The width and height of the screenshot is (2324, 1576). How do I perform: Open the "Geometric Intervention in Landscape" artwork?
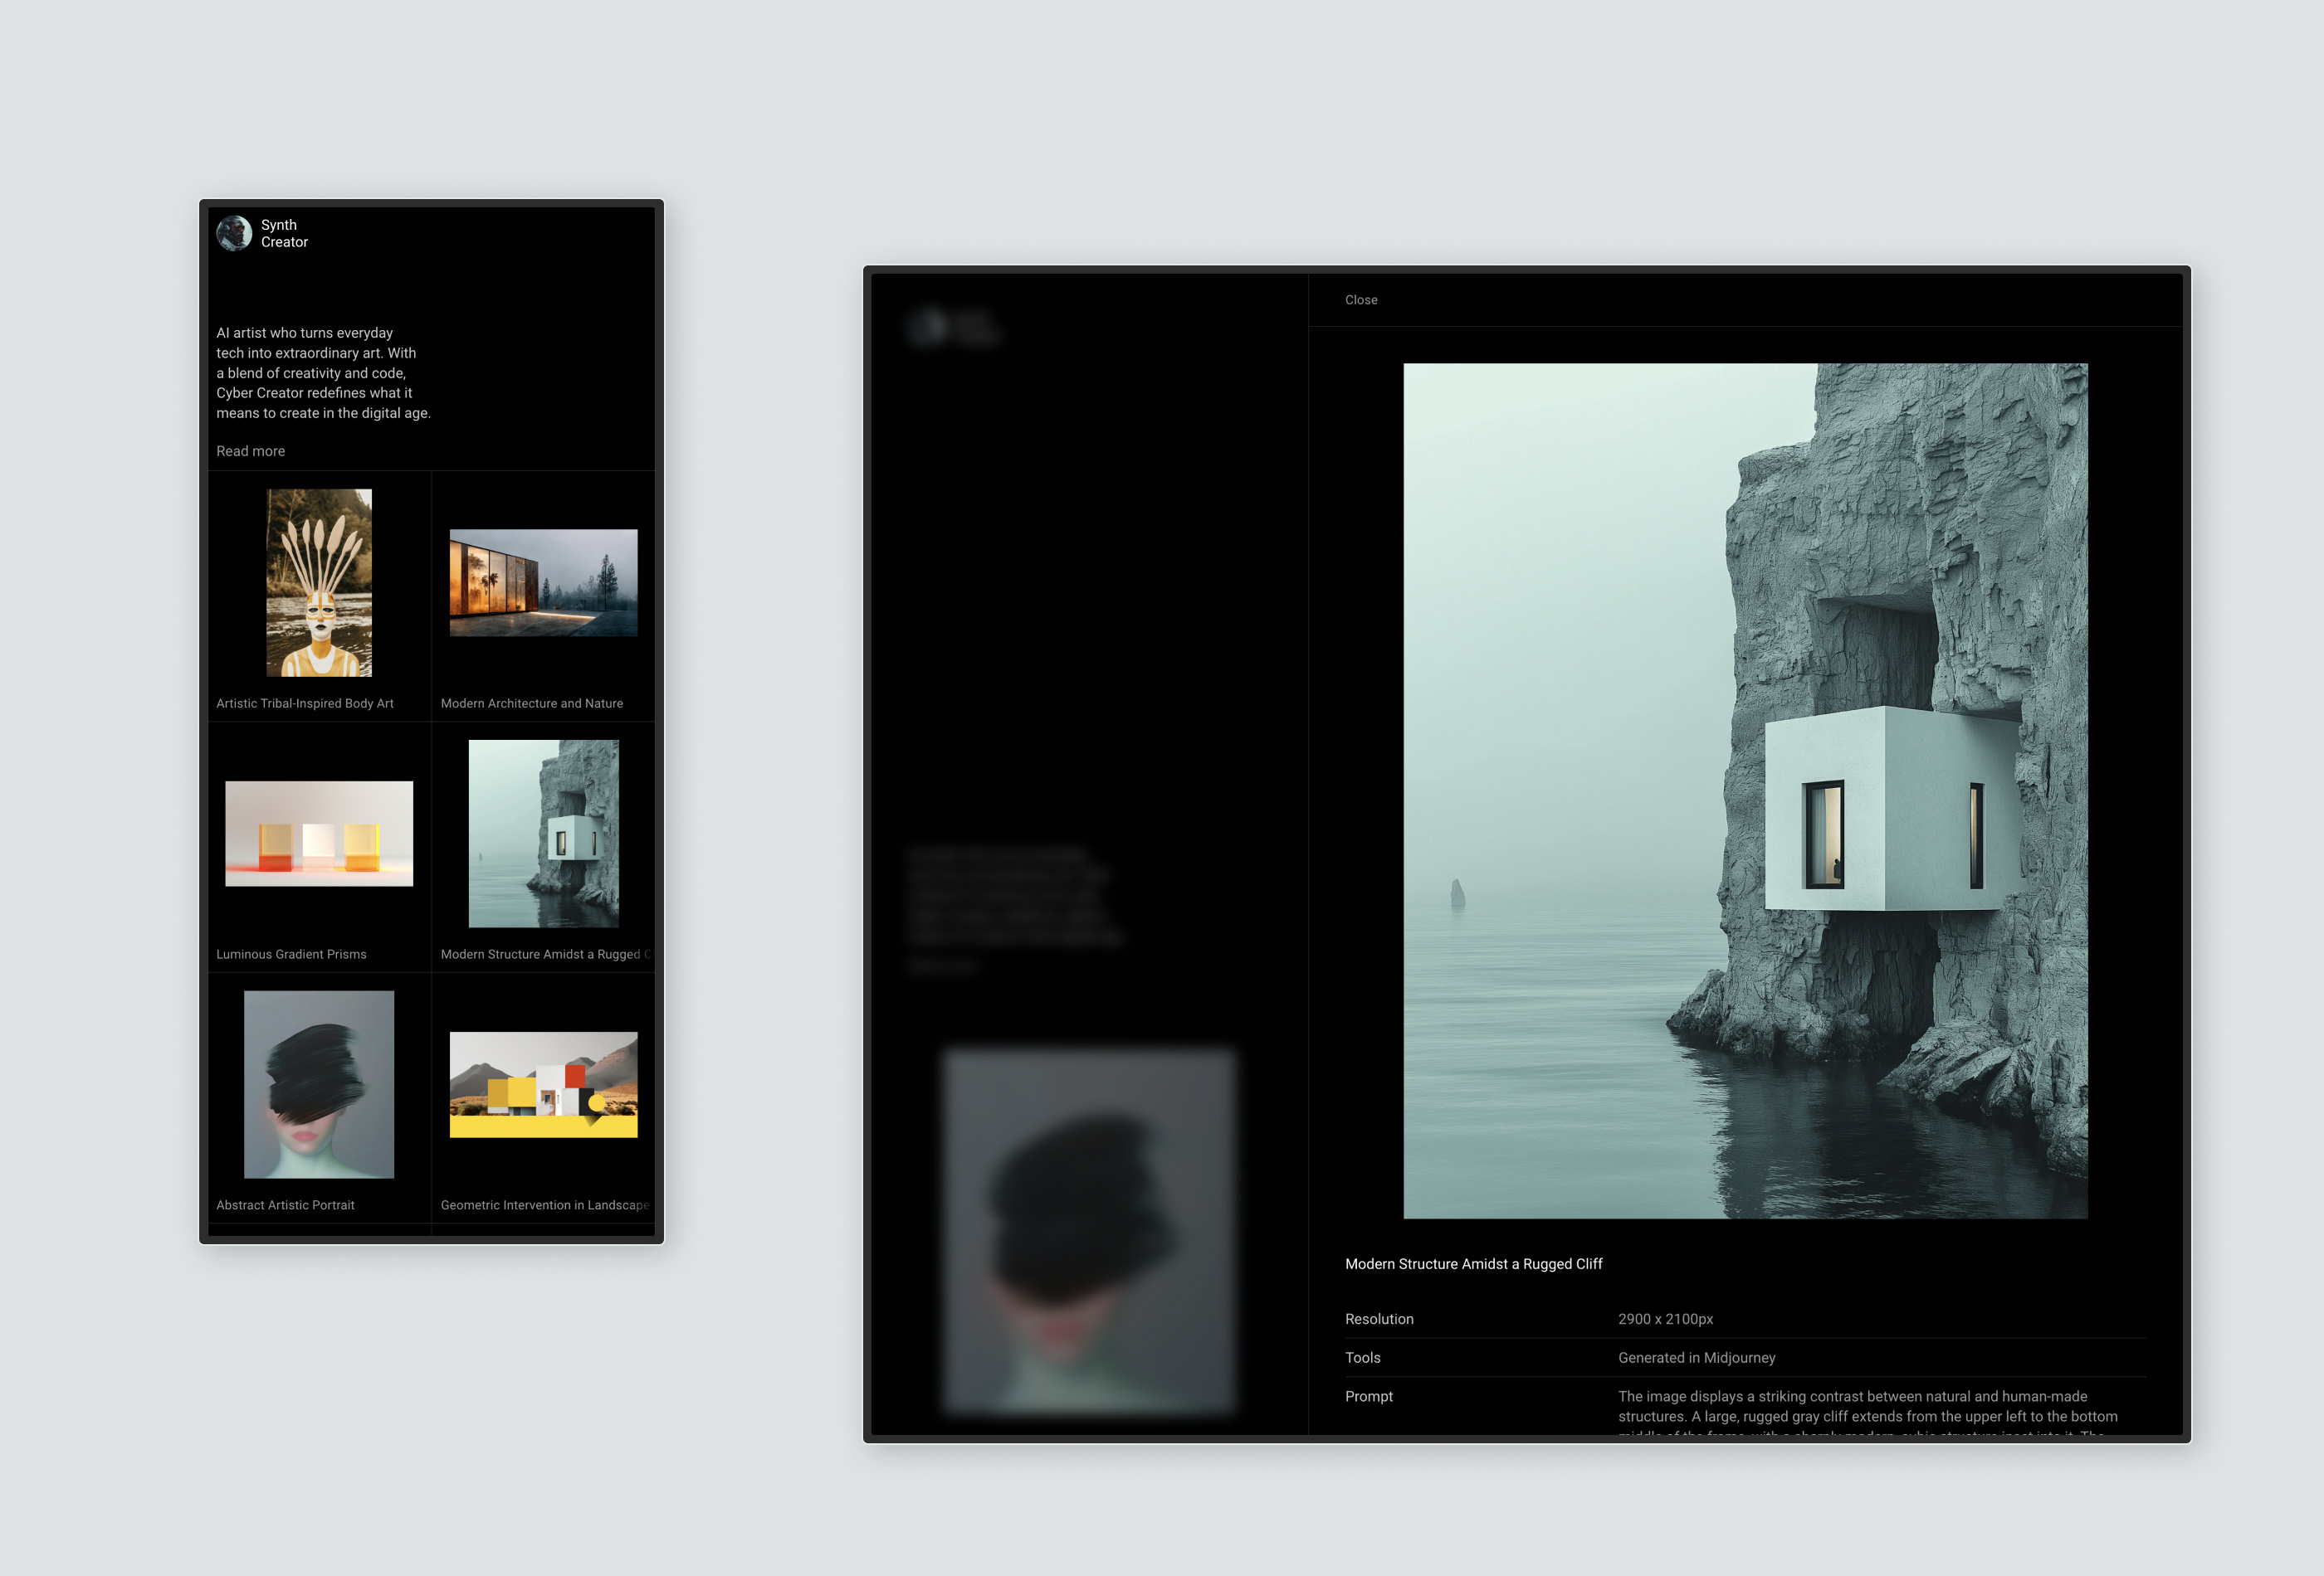point(543,1084)
